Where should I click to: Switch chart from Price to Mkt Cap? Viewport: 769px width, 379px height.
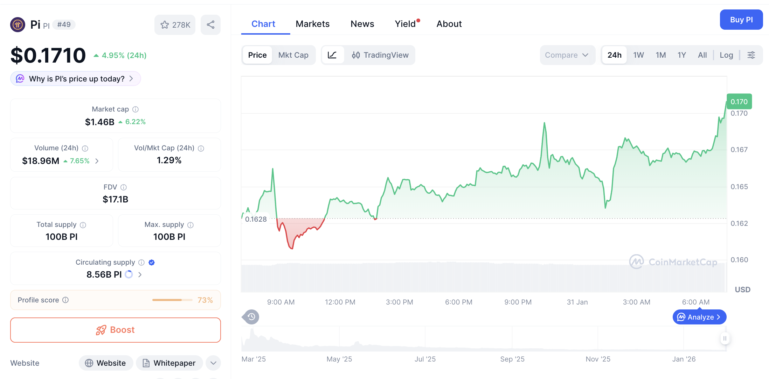[x=293, y=55]
